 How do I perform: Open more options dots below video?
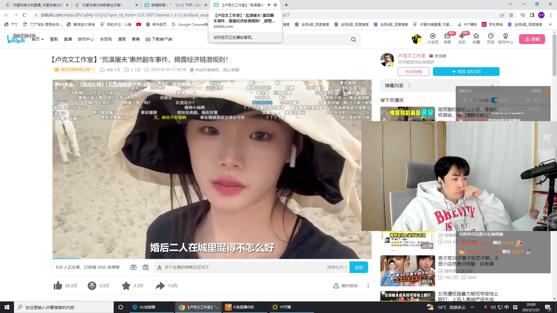point(368,286)
